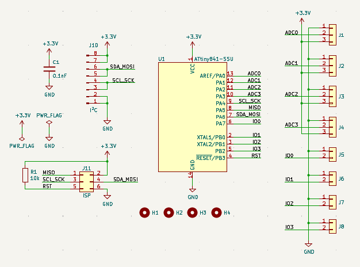Click the J1 three-pin connector
Viewport: 360px width, 267px height.
pos(331,33)
